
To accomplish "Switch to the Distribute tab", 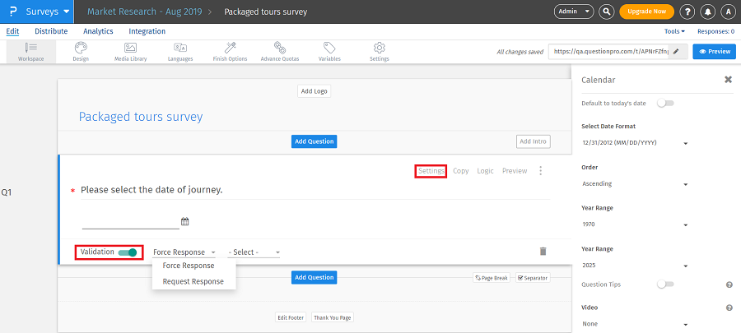I will pos(51,31).
